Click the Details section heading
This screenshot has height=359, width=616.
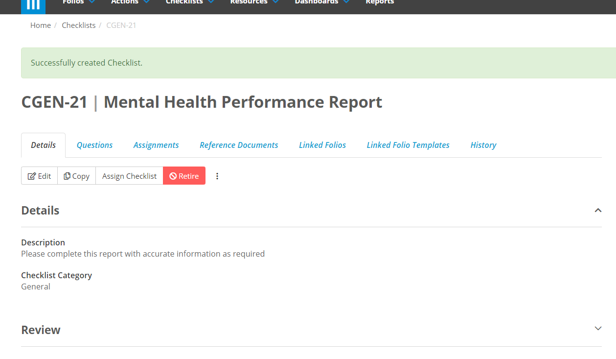tap(40, 210)
